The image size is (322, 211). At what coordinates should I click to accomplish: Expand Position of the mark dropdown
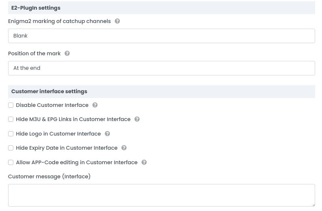[x=161, y=68]
